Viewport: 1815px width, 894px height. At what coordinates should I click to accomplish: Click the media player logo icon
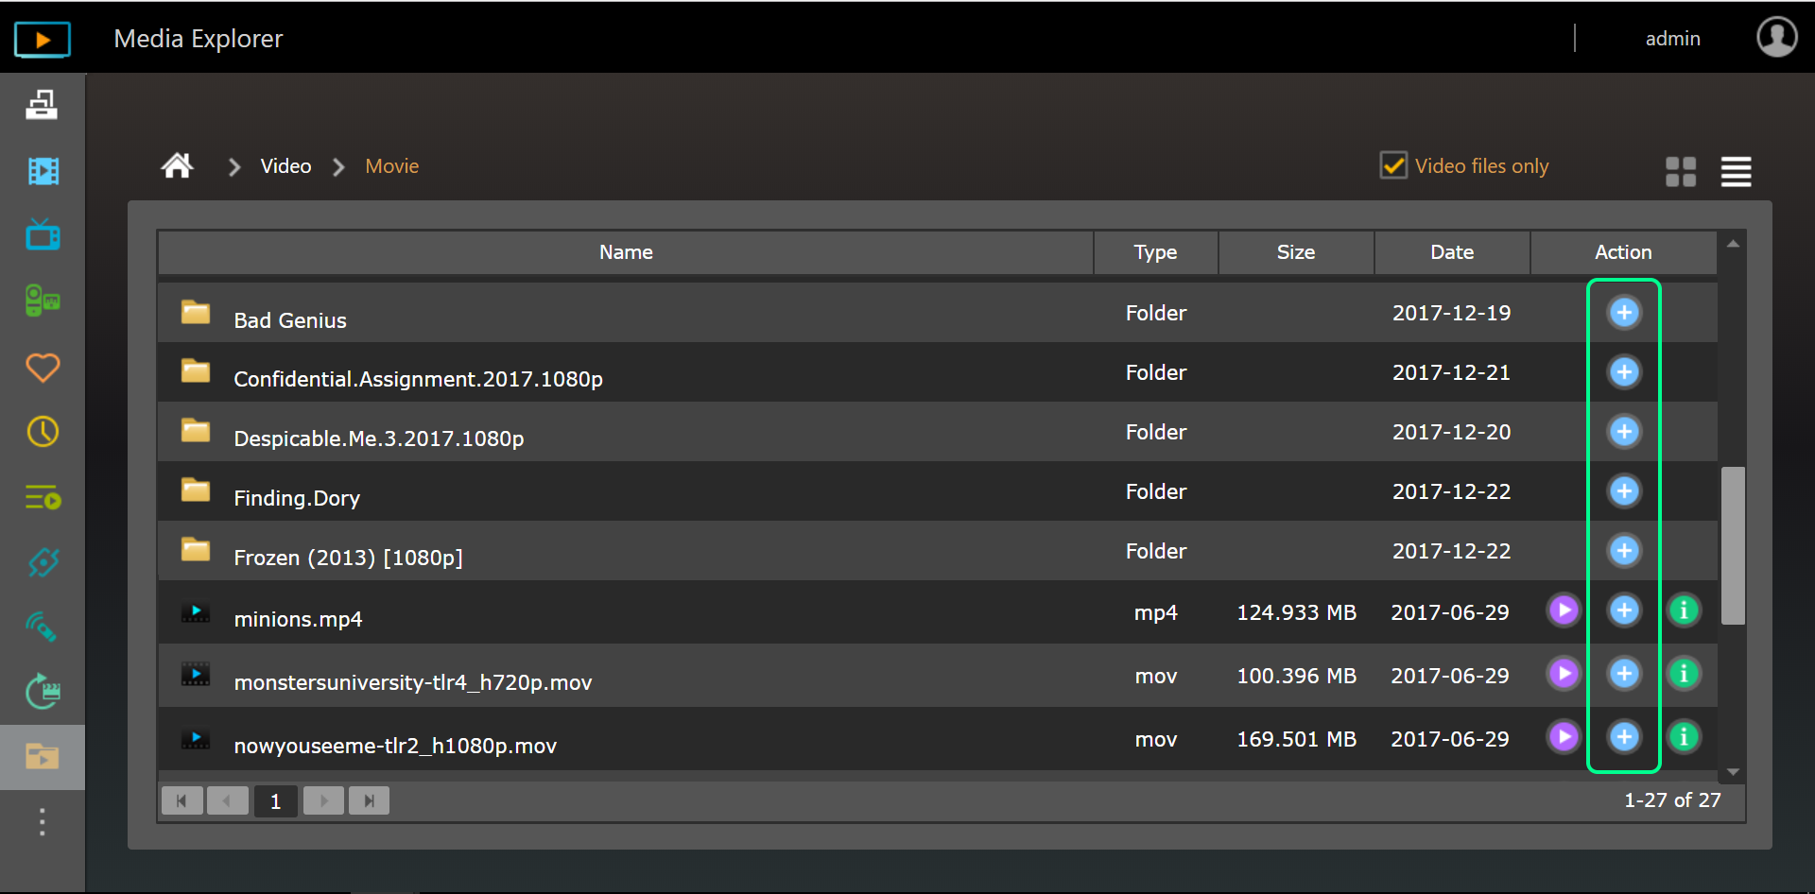point(43,39)
